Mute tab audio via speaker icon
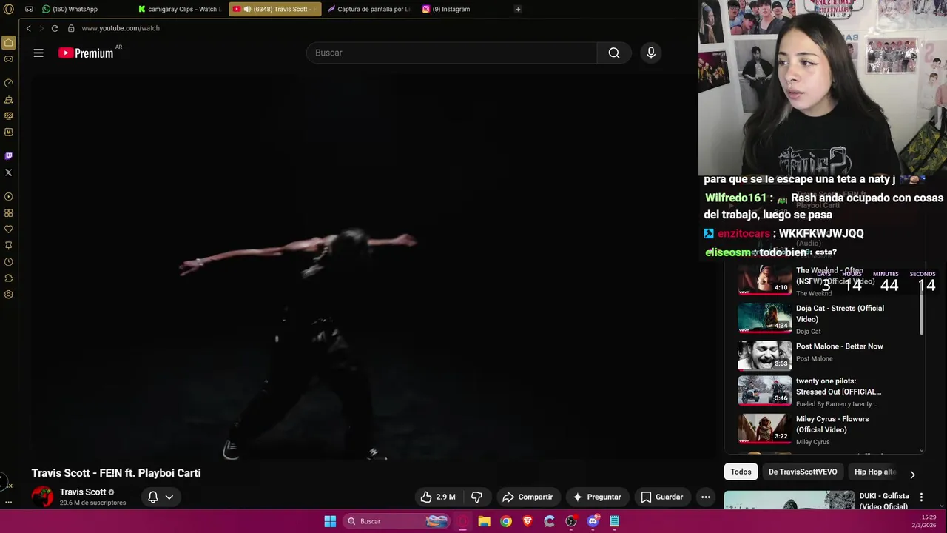 [x=247, y=9]
